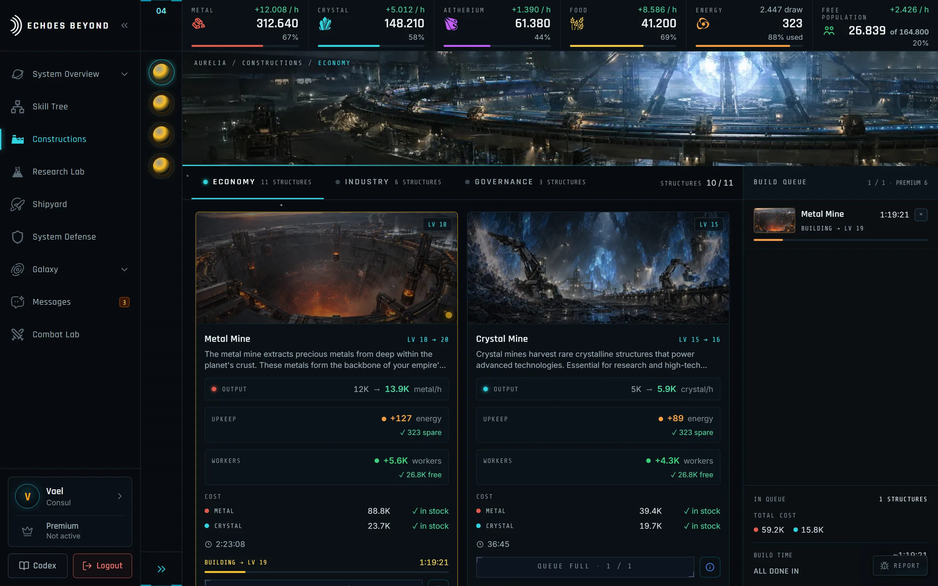Collapse the sidebar with double chevron
The height and width of the screenshot is (586, 938).
pyautogui.click(x=124, y=26)
